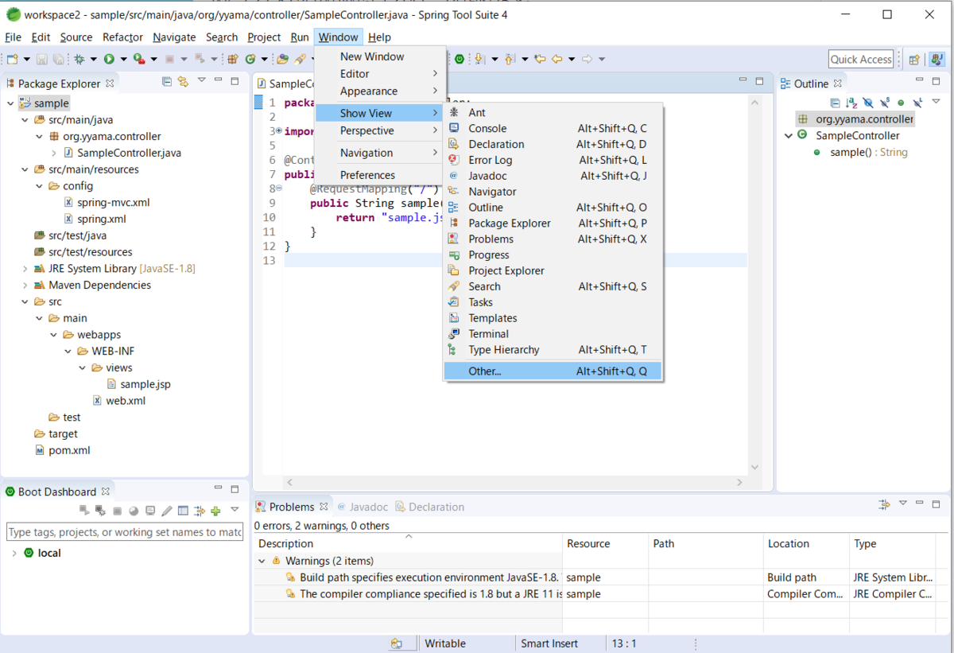Open the dropdown arrow beside the Debug icon

(93, 59)
